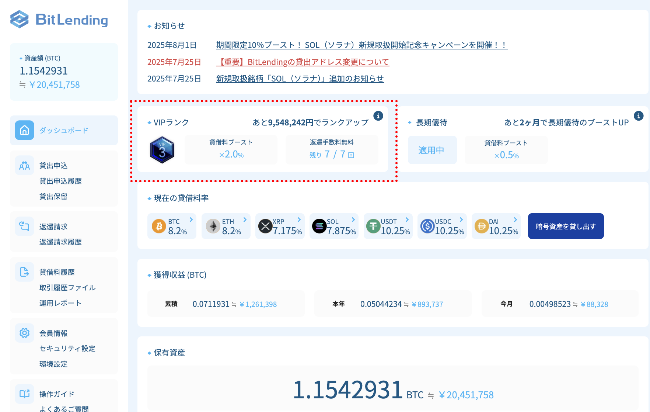This screenshot has width=650, height=412.
Task: Click the VIP 貸借料ブースト ×2.0% box
Action: (231, 149)
